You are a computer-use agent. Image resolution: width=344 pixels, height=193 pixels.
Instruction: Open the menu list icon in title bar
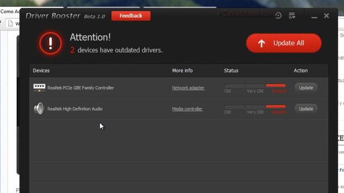(x=292, y=16)
